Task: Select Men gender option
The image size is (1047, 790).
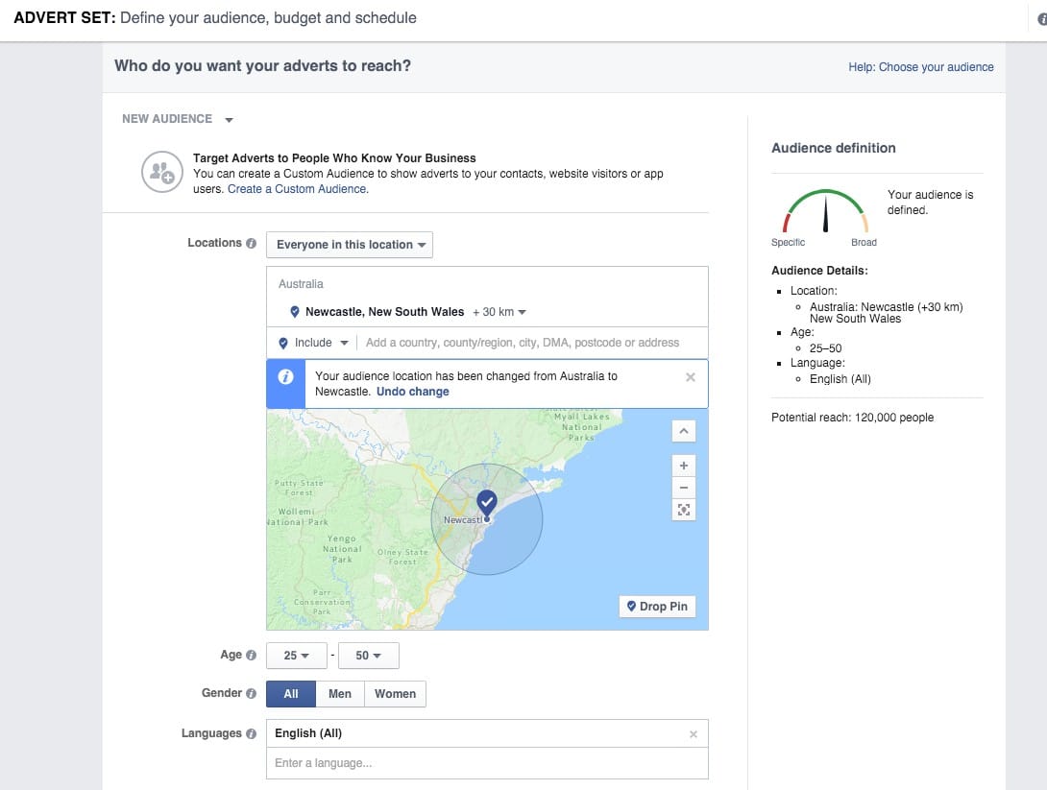Action: coord(340,694)
